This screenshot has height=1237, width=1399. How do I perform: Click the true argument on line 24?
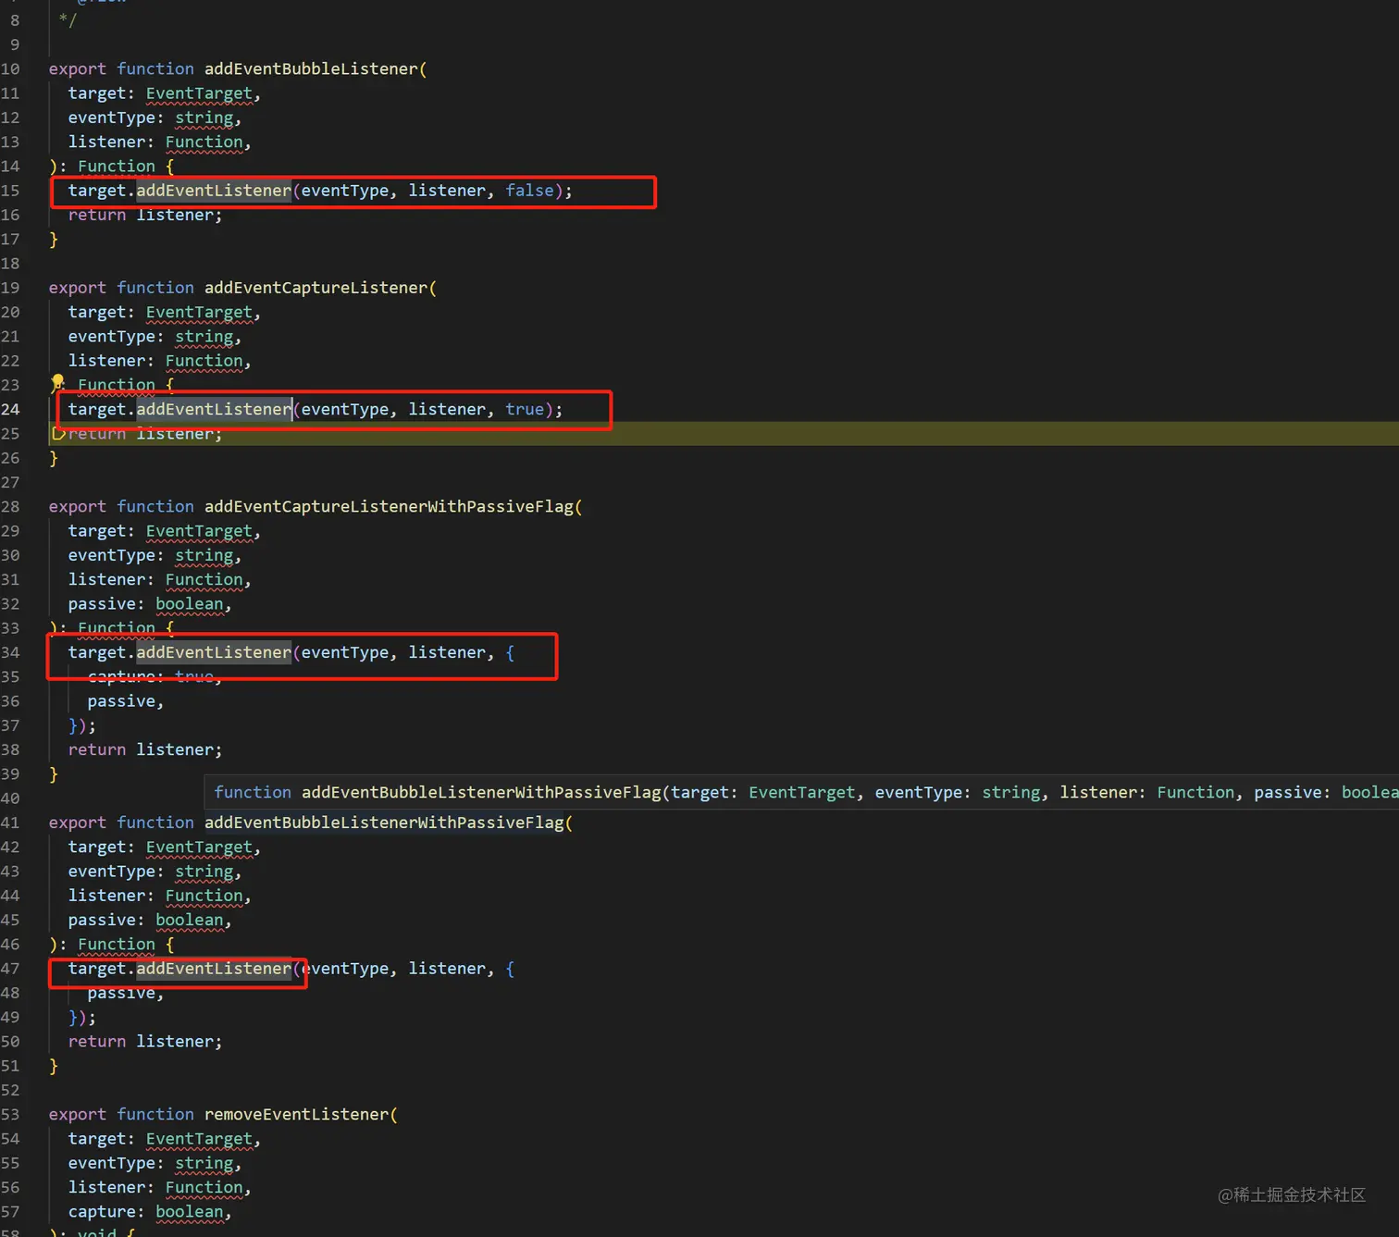525,409
